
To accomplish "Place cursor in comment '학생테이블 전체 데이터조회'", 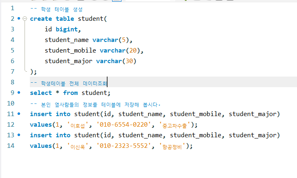I will [x=74, y=84].
